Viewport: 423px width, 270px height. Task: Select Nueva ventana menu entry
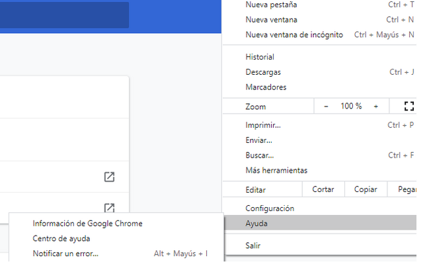319,20
